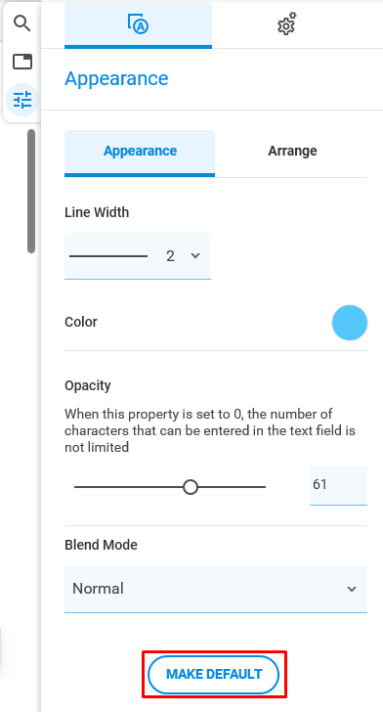Open the Line Width dropdown
Viewport: 383px width, 712px height.
click(138, 256)
